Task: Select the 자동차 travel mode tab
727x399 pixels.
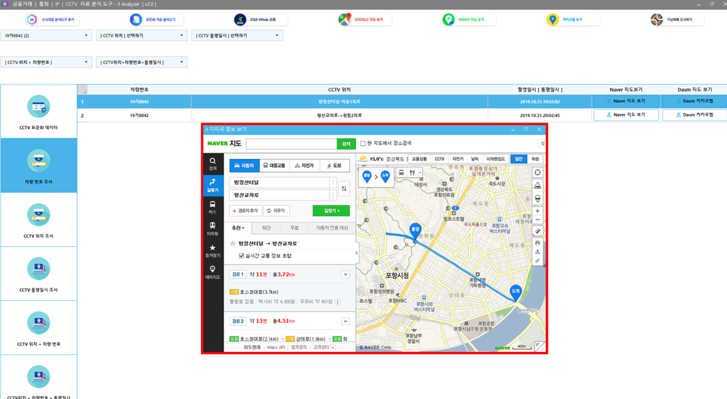Action: point(244,166)
